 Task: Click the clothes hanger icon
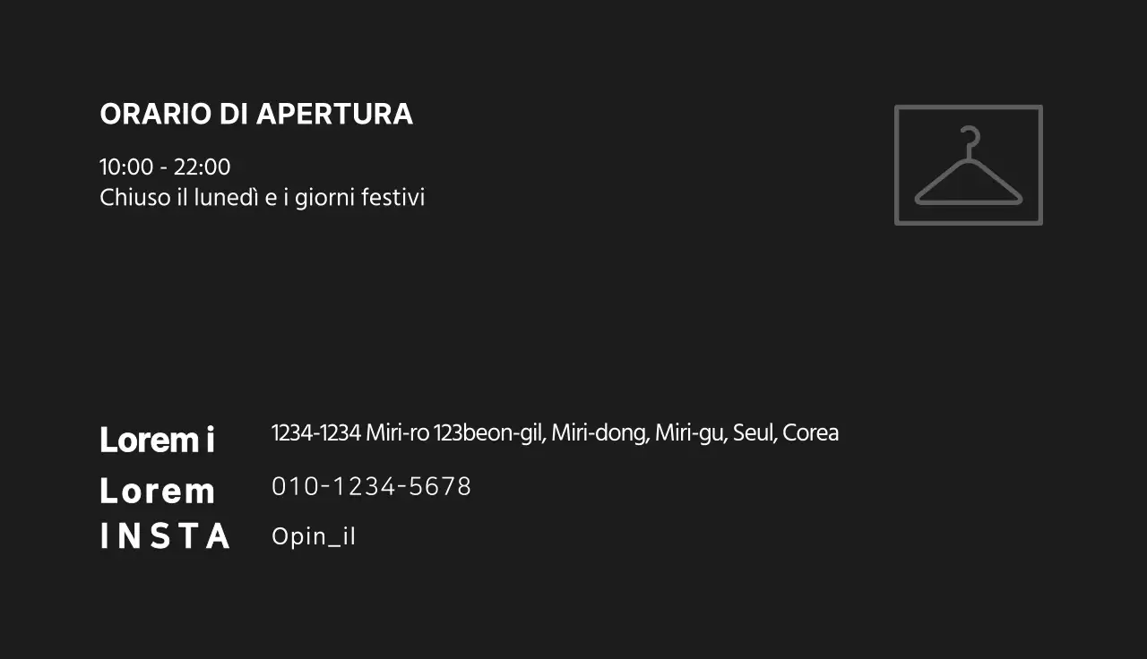[968, 167]
